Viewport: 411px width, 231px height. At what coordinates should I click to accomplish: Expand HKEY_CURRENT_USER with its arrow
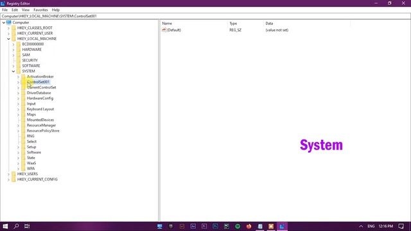tap(8, 33)
